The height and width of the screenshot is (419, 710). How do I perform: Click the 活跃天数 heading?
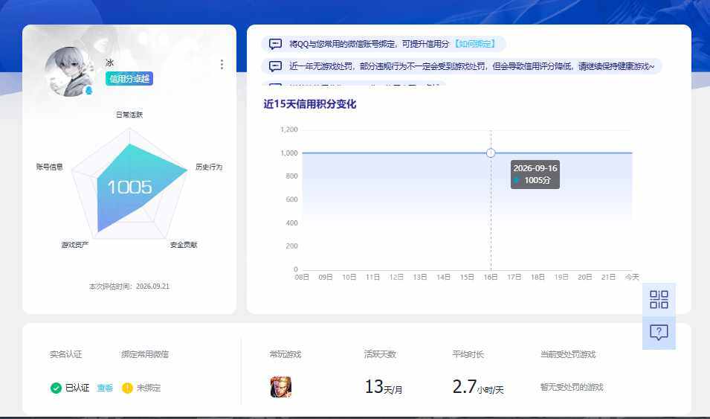coord(381,354)
